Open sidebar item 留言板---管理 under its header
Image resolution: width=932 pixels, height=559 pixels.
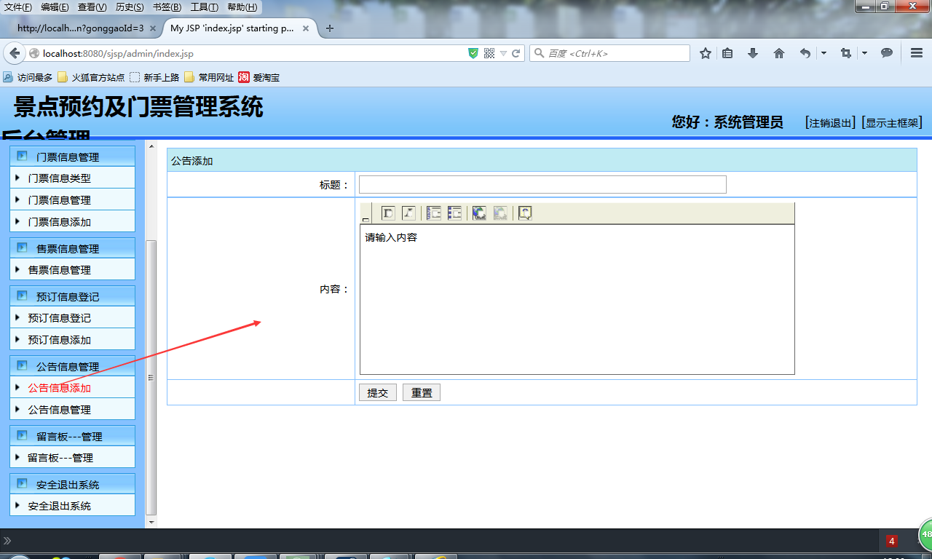tap(60, 458)
